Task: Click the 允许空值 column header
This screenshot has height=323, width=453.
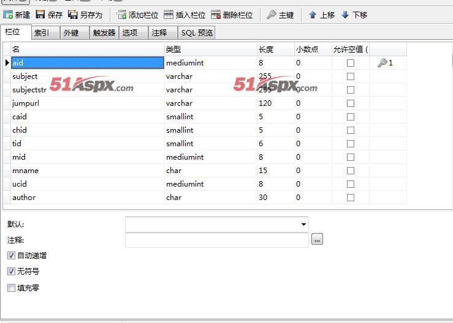Action: point(351,50)
